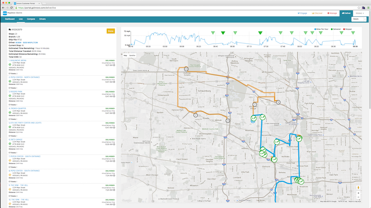
Task: Toggle the Skipped legend series
Action: tap(347, 29)
